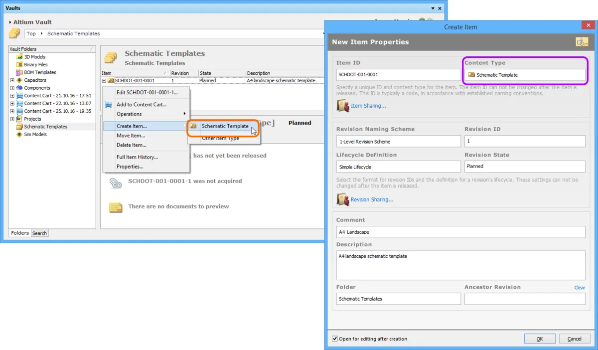The width and height of the screenshot is (598, 350).
Task: Expand Content Cart - 22.10.16 - 13.07 node
Action: [x=12, y=103]
